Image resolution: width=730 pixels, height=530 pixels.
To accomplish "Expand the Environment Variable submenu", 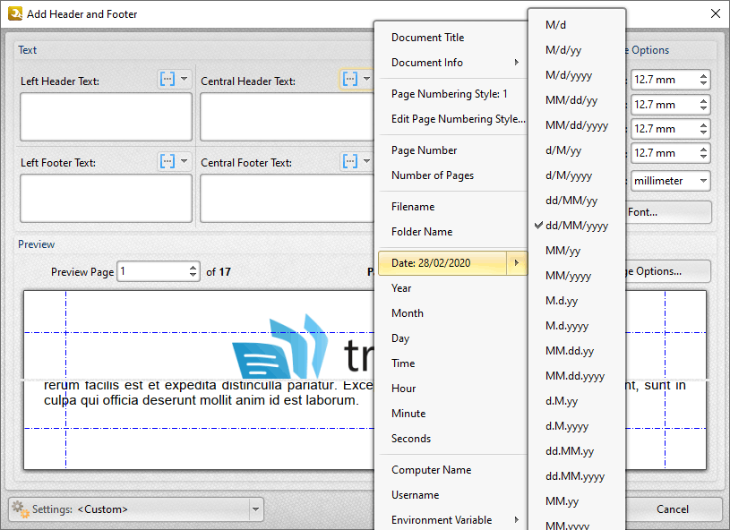I will (452, 520).
